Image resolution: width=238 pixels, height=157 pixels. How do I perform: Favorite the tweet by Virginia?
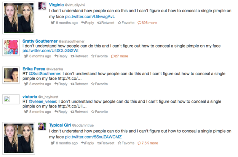click(x=126, y=23)
